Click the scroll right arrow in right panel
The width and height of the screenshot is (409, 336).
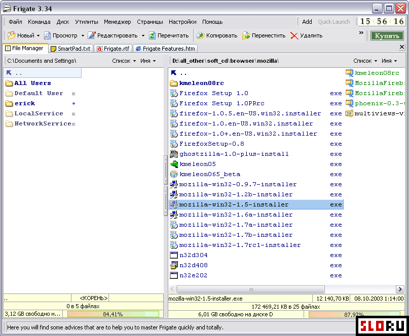pyautogui.click(x=400, y=289)
